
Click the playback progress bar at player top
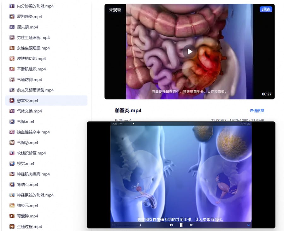point(182,124)
